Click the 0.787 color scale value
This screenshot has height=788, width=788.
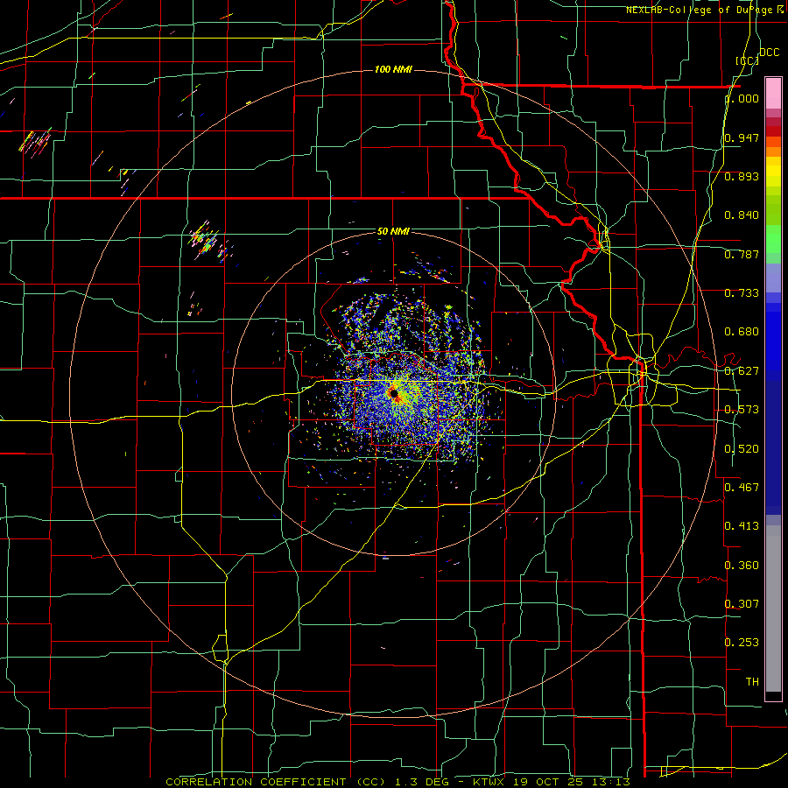[x=742, y=254]
